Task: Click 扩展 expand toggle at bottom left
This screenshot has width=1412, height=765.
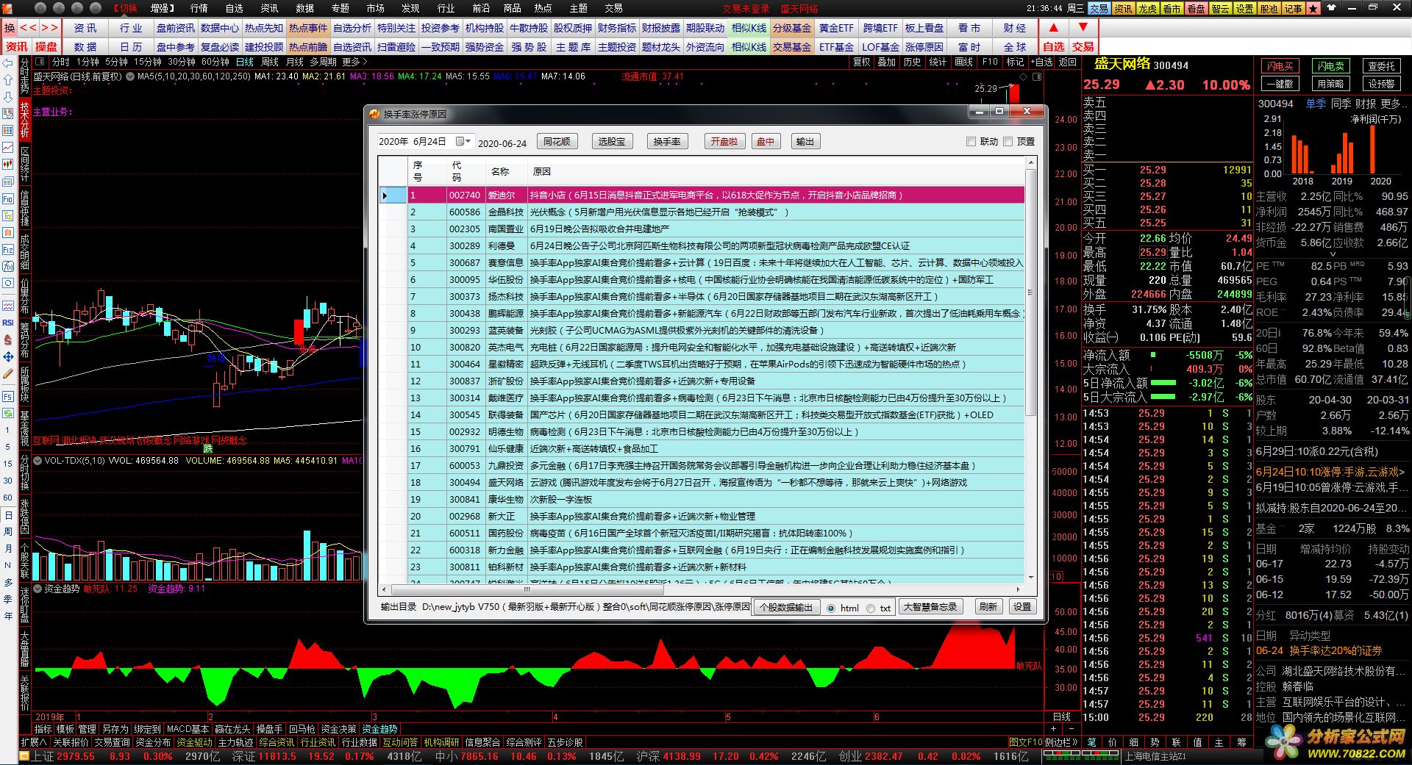Action: (34, 742)
